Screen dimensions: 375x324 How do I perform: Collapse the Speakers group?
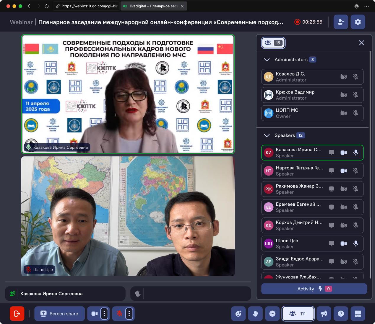click(267, 135)
